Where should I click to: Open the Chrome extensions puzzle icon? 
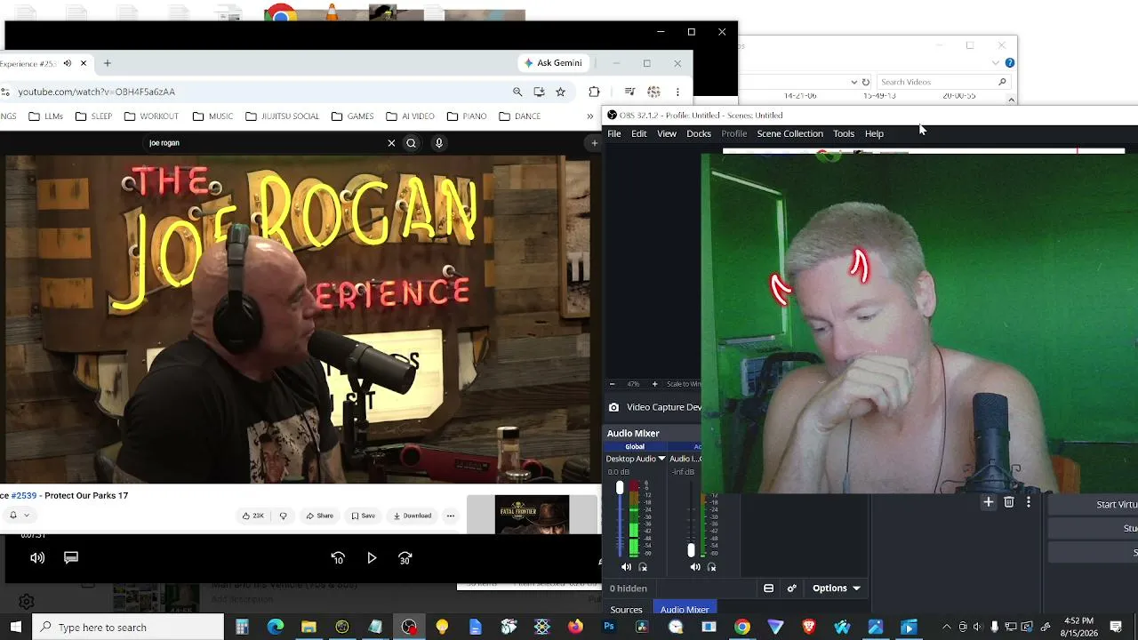tap(594, 92)
